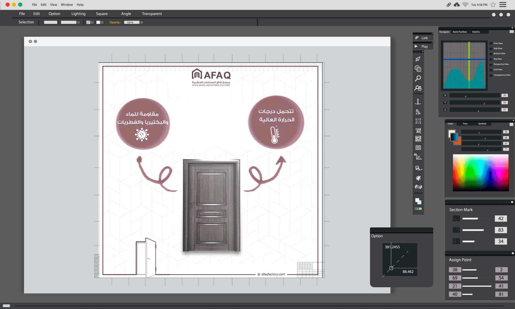Open the Lighting menu
This screenshot has height=309, width=515.
[78, 14]
